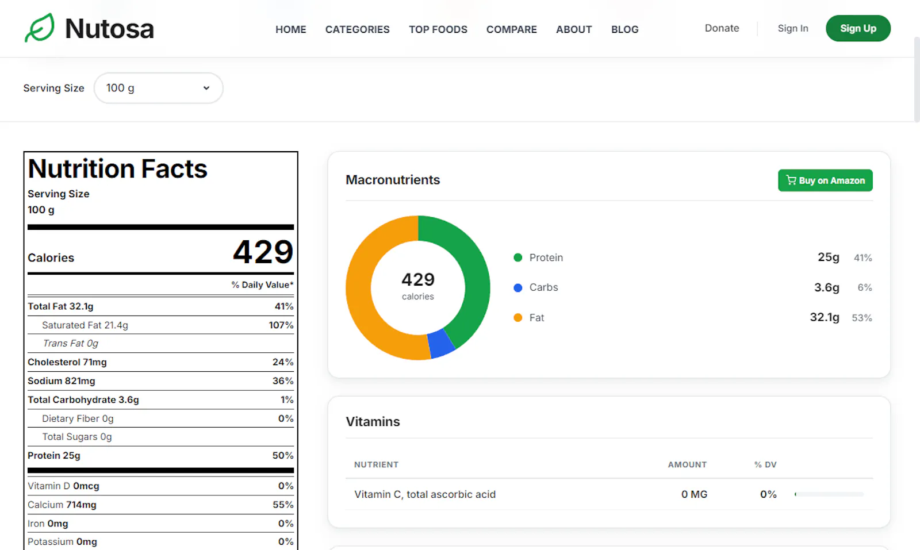Click the "429" calories value in Nutrition Facts

tap(263, 252)
